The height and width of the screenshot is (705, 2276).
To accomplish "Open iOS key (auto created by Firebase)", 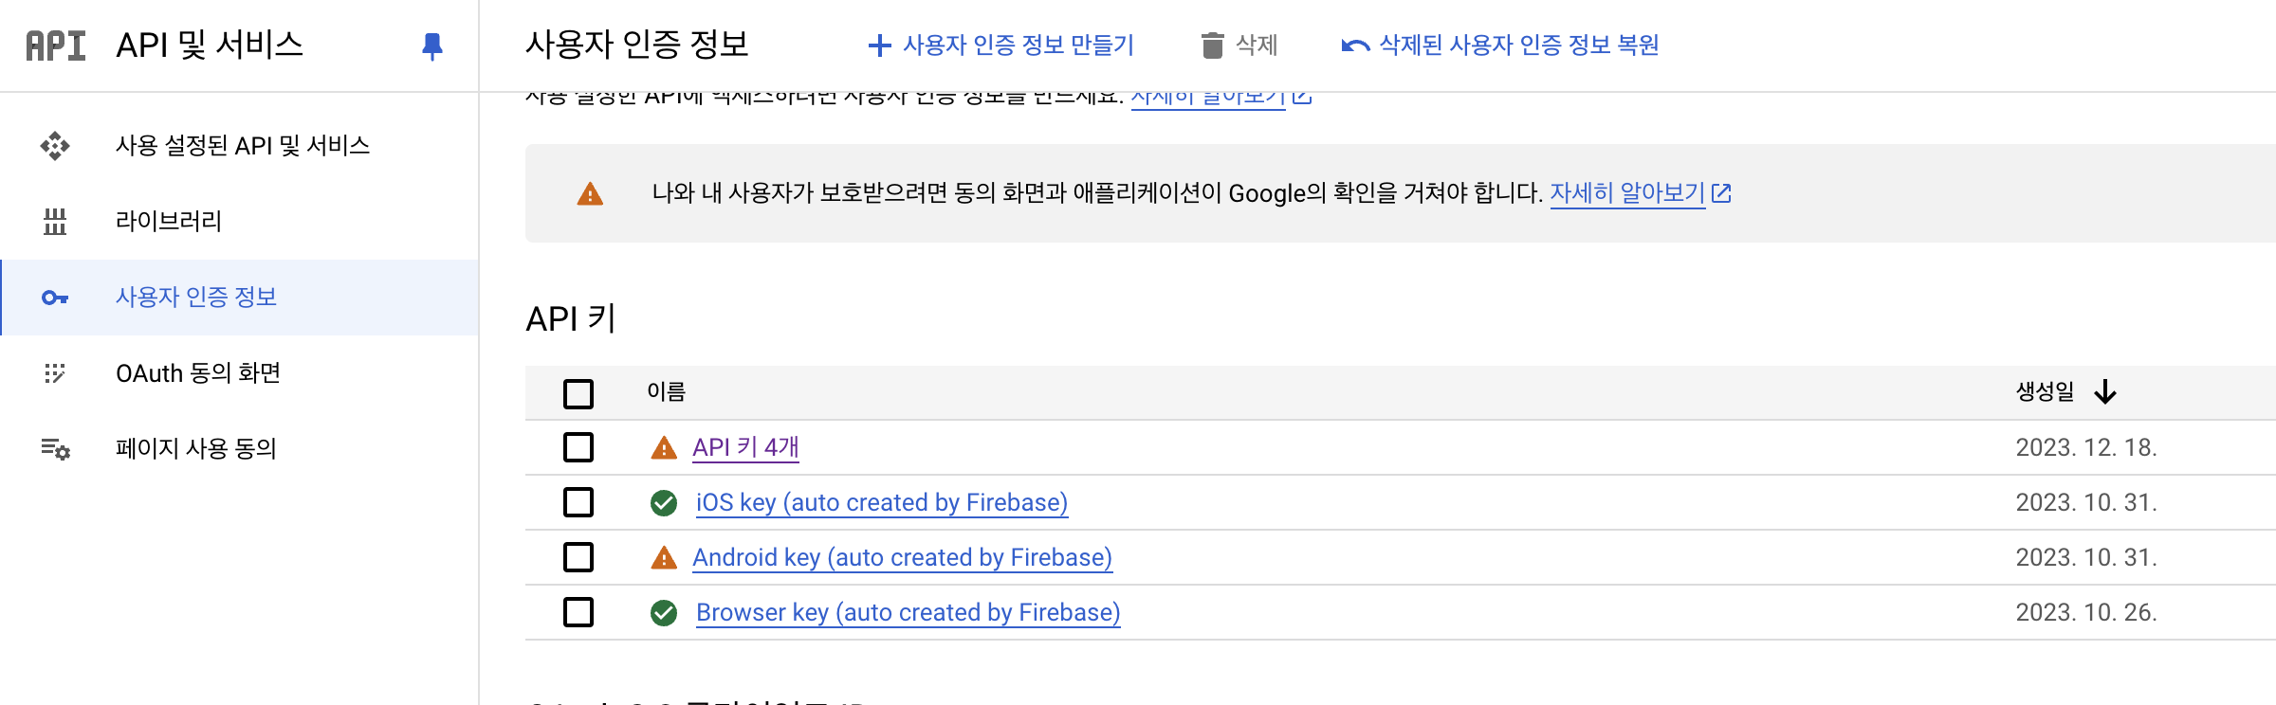I will [882, 502].
